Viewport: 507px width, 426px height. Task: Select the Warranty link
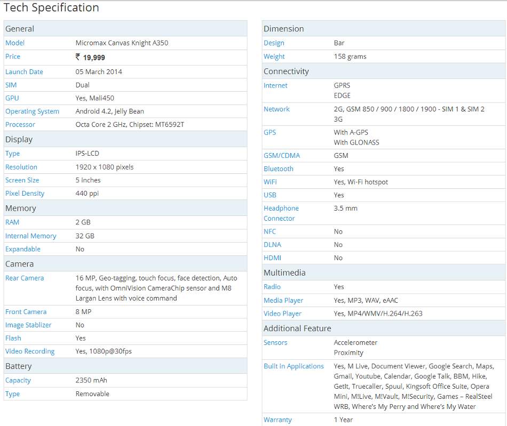pyautogui.click(x=278, y=420)
